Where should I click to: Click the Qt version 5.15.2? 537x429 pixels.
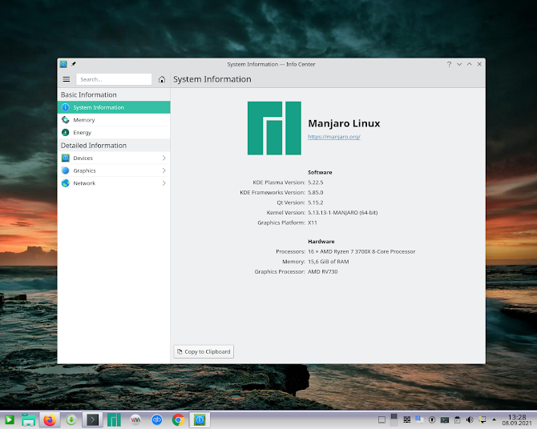tap(316, 202)
